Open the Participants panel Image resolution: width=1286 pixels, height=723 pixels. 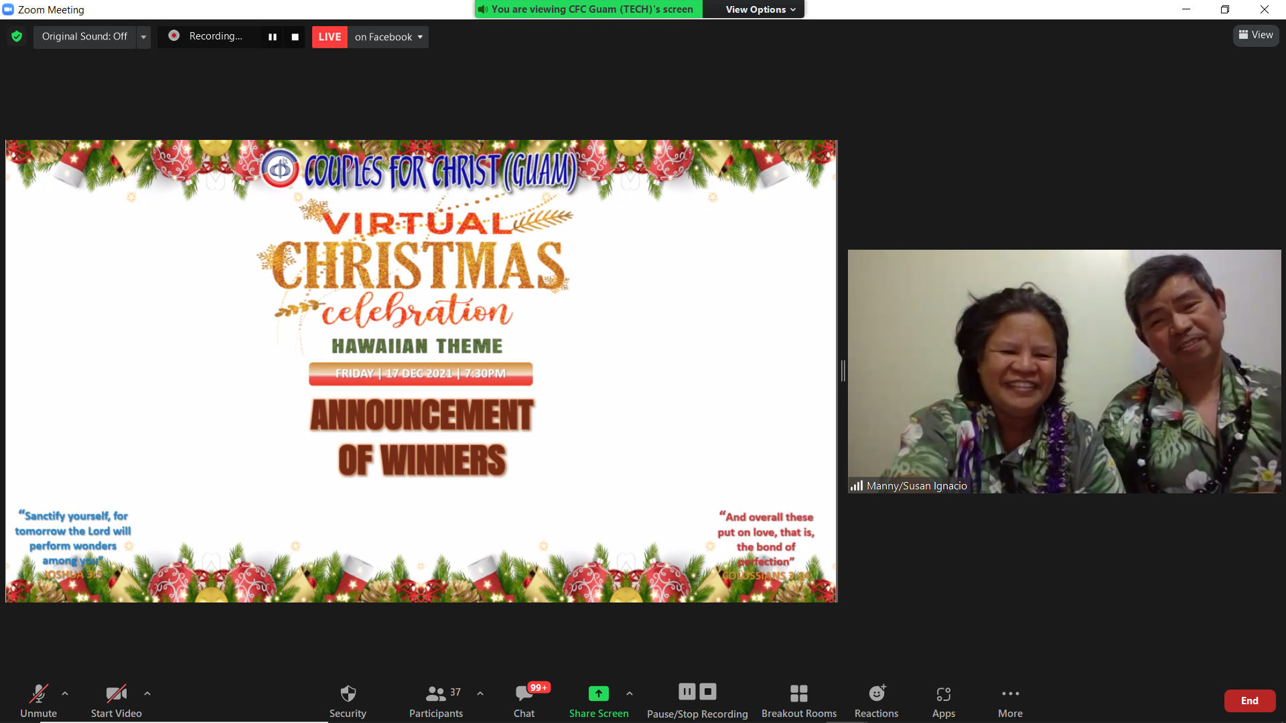436,701
